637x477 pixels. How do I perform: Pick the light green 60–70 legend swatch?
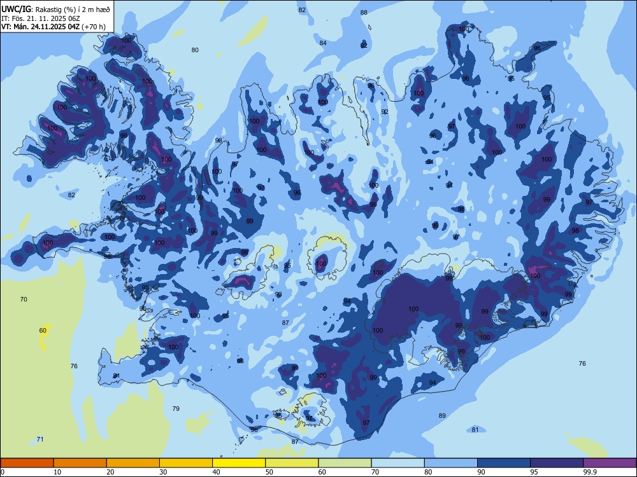point(345,463)
